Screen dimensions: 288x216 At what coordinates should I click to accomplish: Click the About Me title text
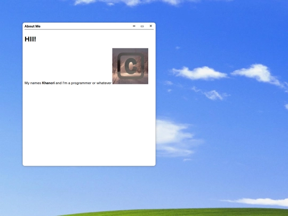coord(33,26)
